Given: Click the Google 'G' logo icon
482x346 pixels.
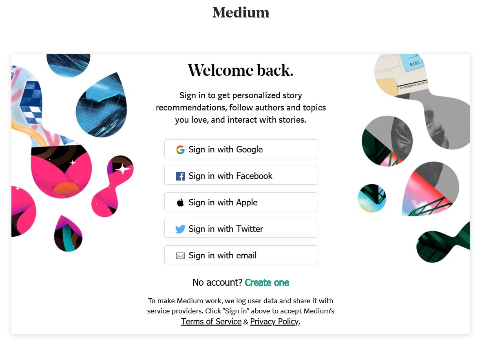Looking at the screenshot, I should tap(180, 150).
